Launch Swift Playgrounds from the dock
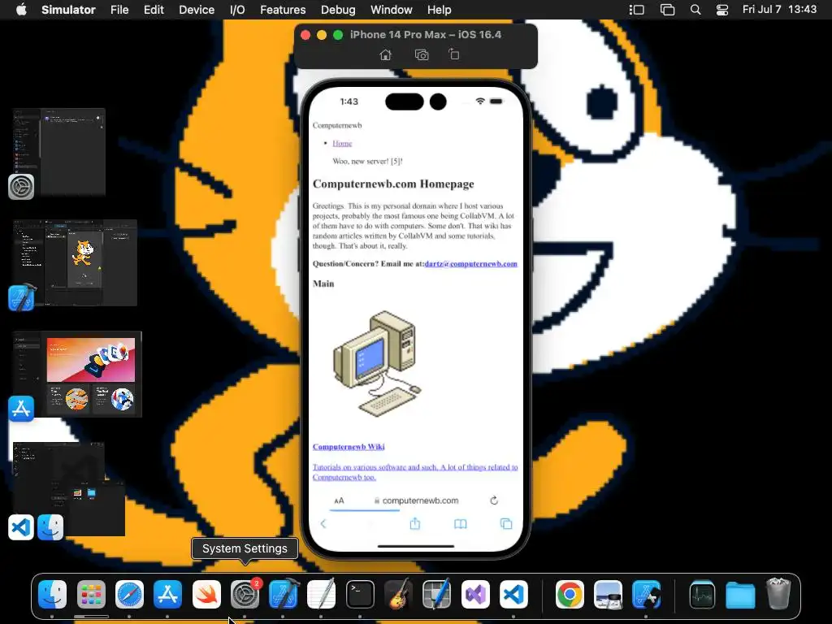Image resolution: width=832 pixels, height=624 pixels. pyautogui.click(x=206, y=594)
